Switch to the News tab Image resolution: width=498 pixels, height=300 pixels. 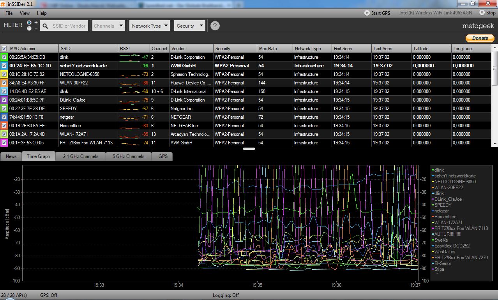point(11,156)
